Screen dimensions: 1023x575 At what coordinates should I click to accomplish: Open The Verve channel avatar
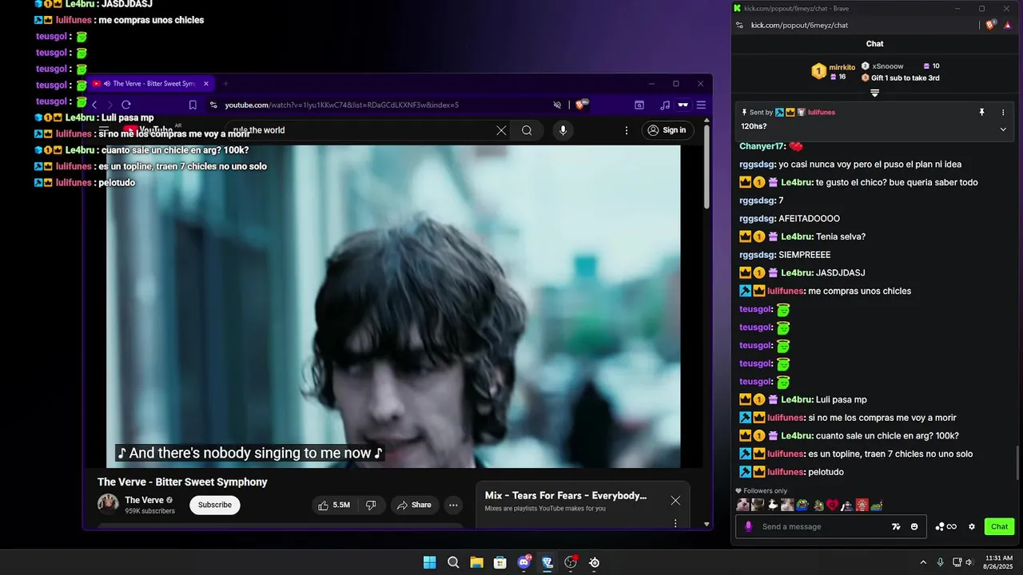[108, 505]
